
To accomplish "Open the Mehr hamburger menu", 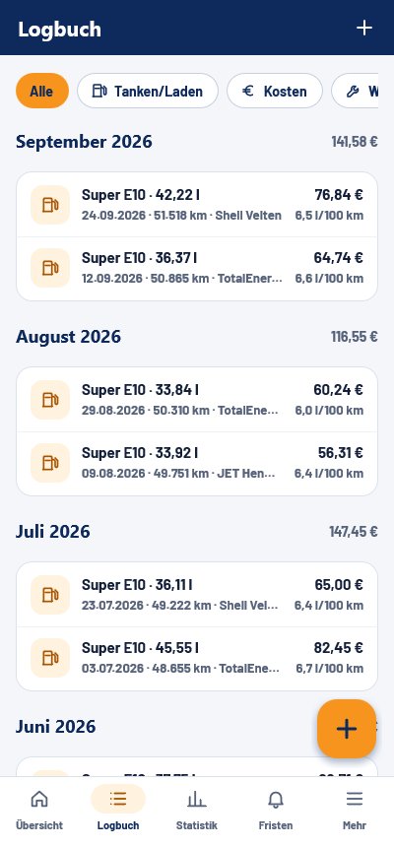I will 355,811.
